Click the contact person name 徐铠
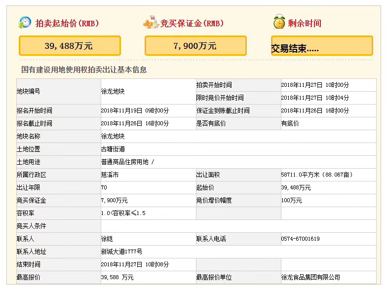The width and height of the screenshot is (386, 287). (107, 239)
